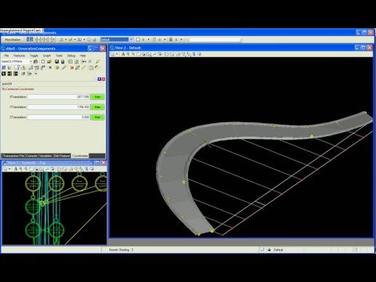
Task: Click the ByCartesianCoordinates label
Action: tap(18, 89)
